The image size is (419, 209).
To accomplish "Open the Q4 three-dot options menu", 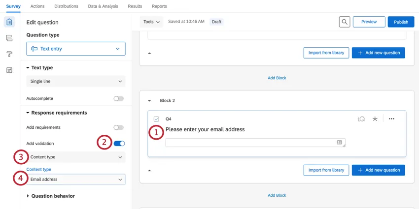I will (391, 119).
